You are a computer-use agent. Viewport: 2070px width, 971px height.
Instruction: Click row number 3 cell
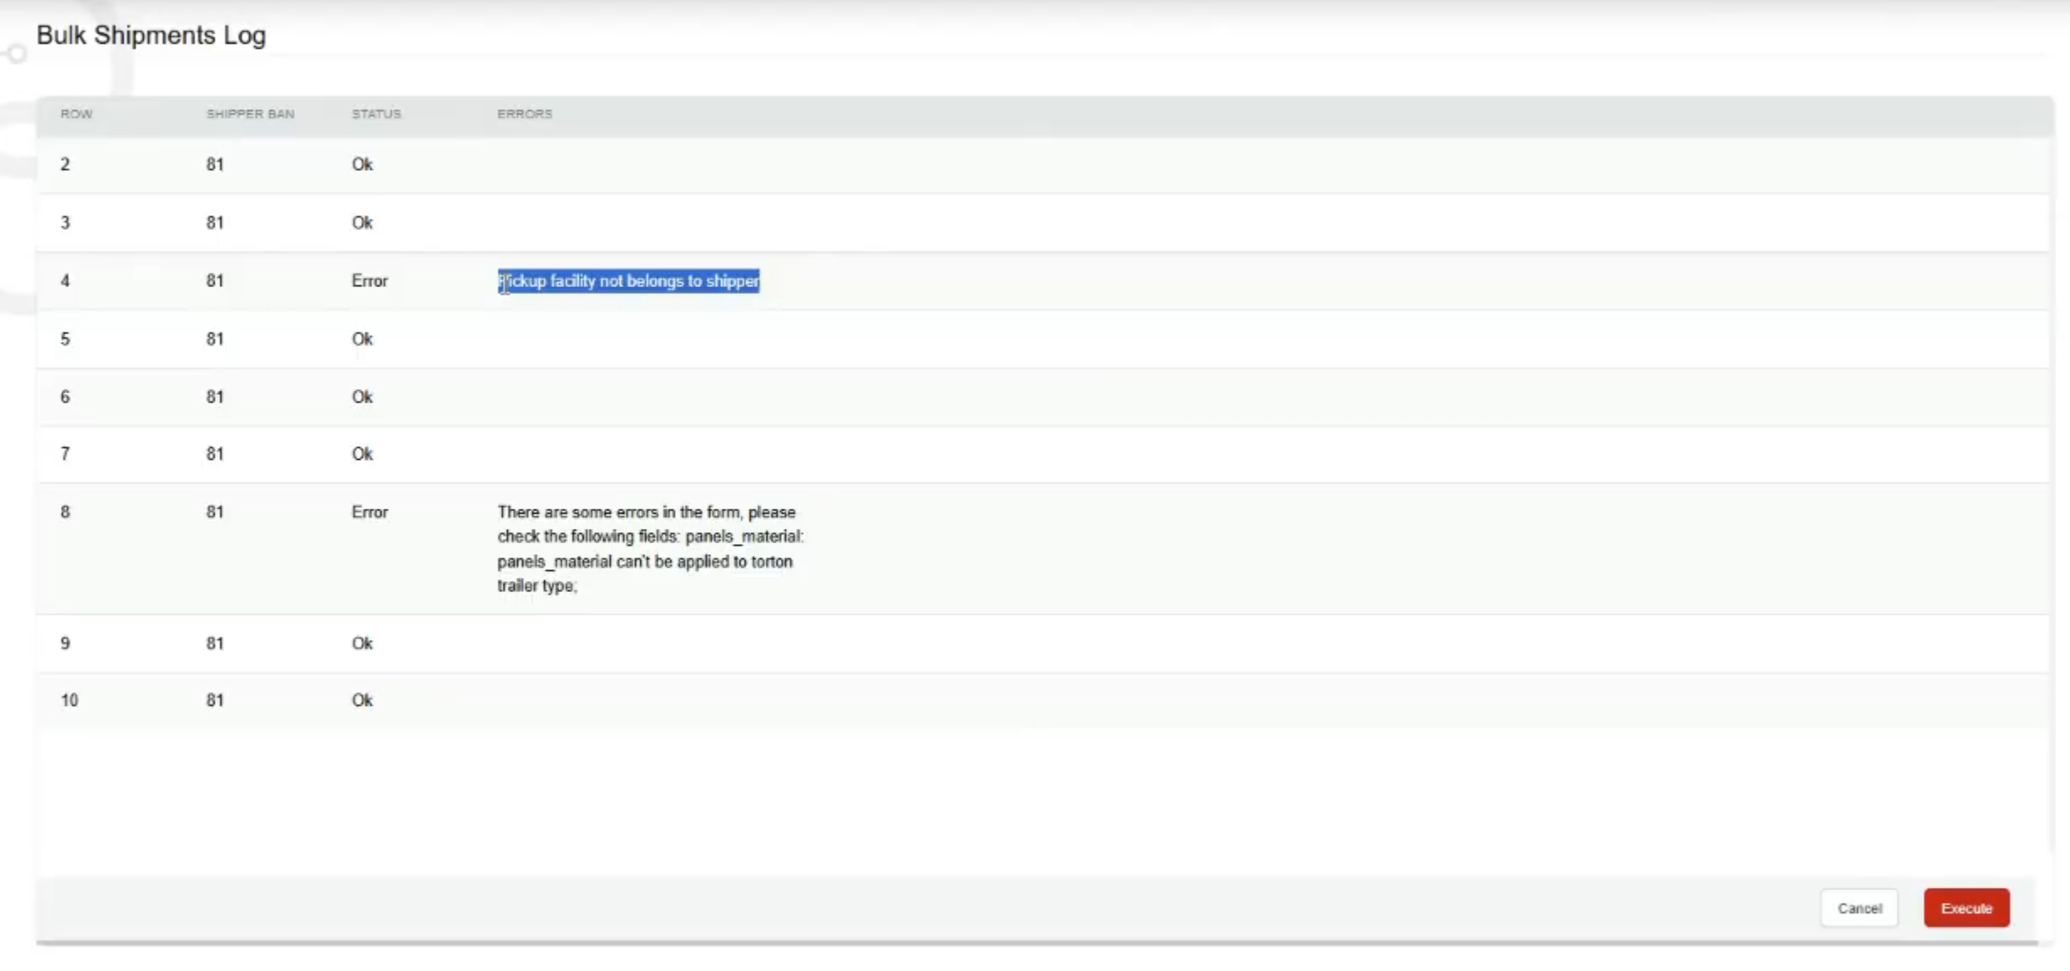(x=65, y=222)
